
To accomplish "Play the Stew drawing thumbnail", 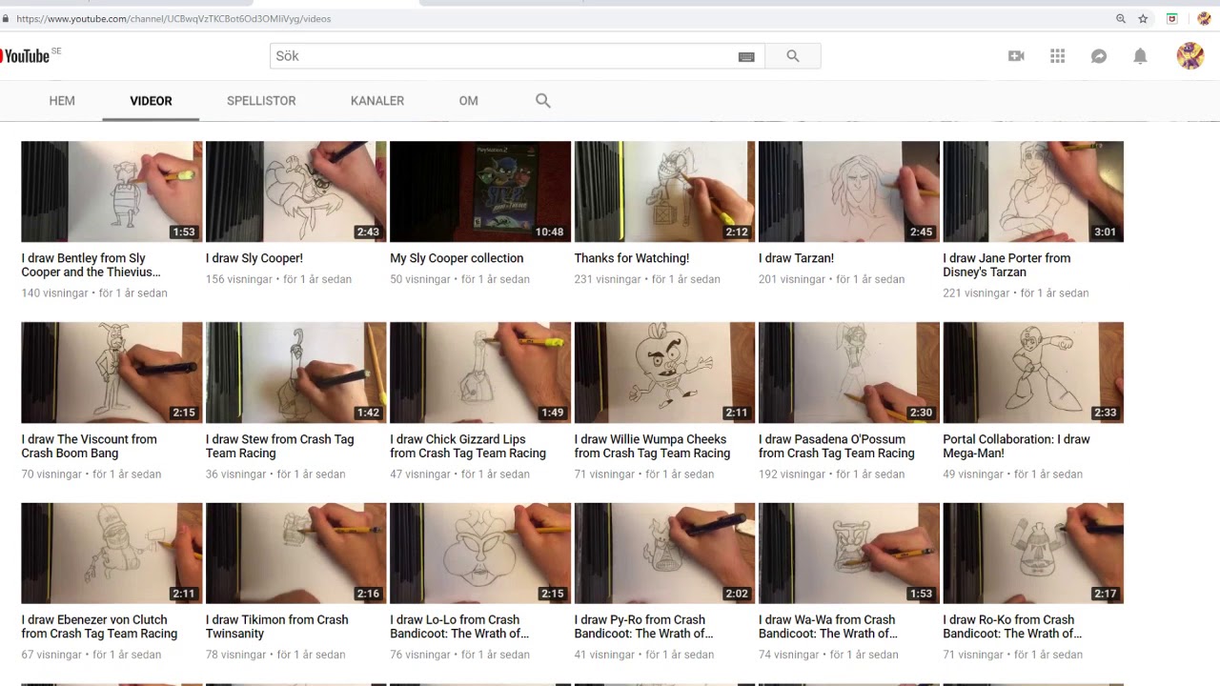I will coord(296,373).
